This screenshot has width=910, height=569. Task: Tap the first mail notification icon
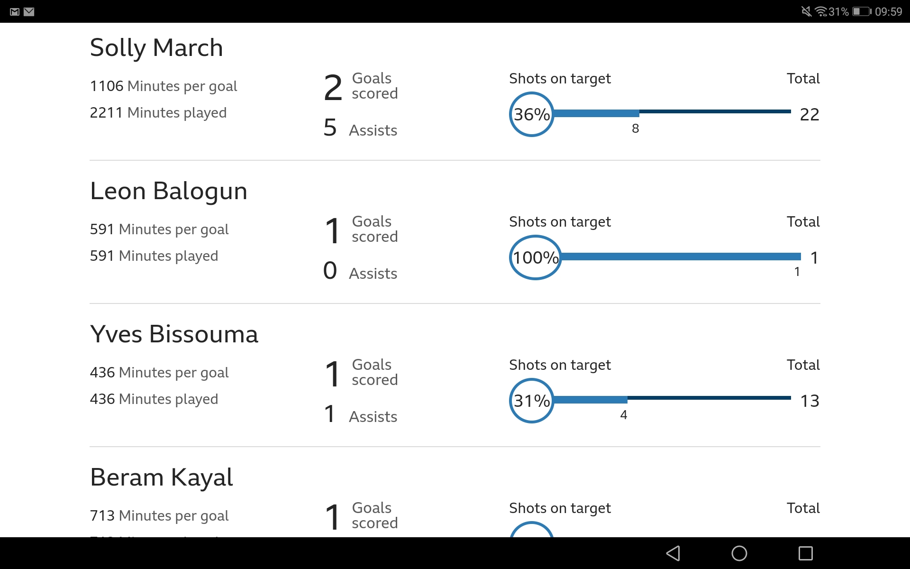[x=15, y=11]
